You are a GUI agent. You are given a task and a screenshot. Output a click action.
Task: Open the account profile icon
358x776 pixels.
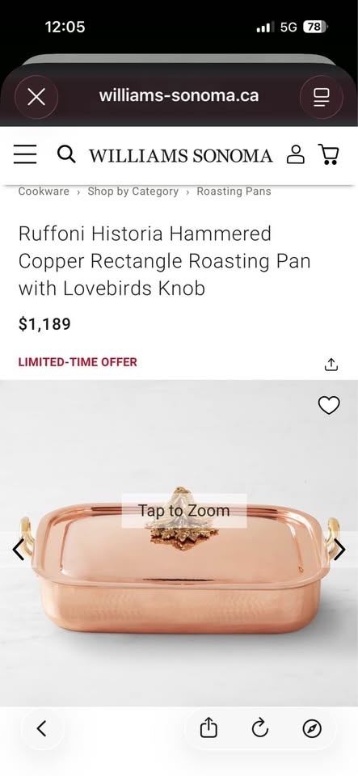pyautogui.click(x=296, y=154)
